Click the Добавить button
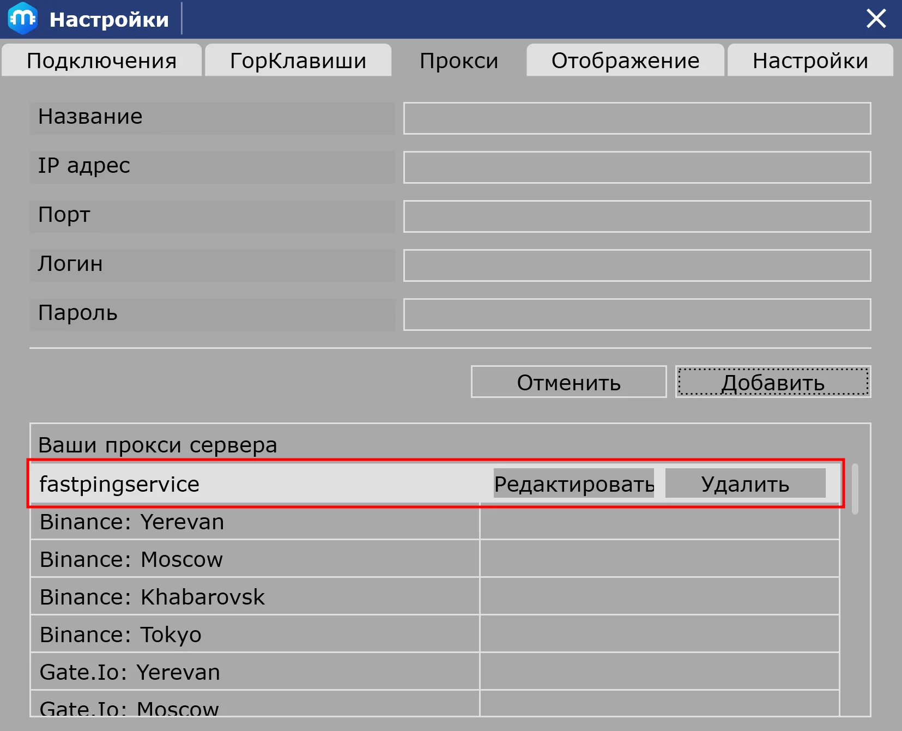Viewport: 902px width, 731px height. point(772,382)
